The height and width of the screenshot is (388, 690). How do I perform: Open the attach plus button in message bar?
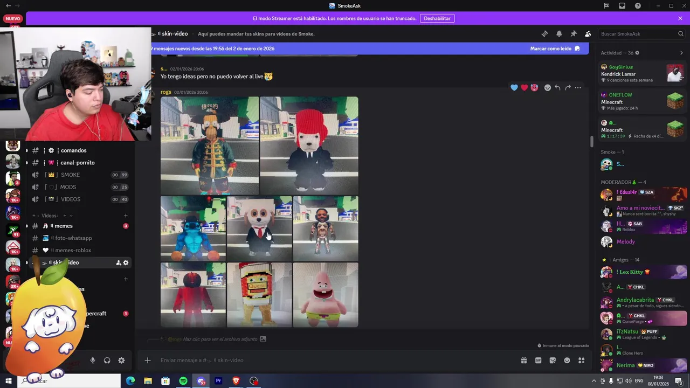(x=148, y=361)
